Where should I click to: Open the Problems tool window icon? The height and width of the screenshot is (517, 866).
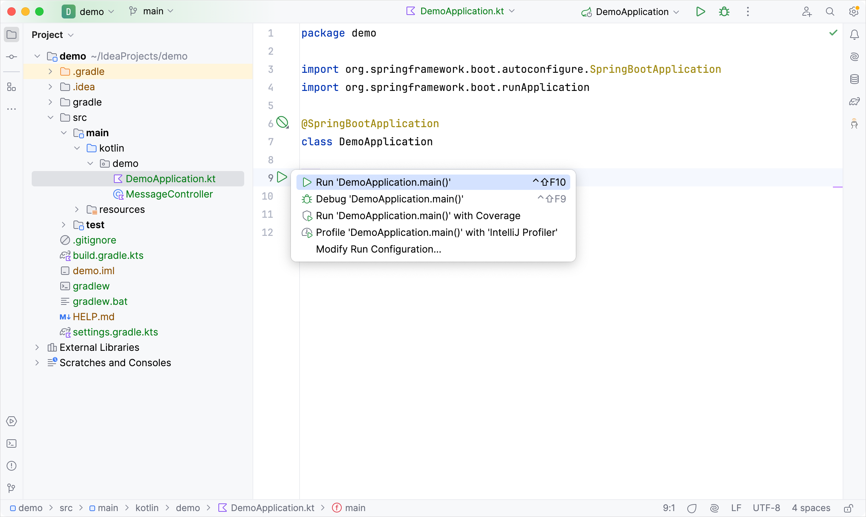pos(11,466)
